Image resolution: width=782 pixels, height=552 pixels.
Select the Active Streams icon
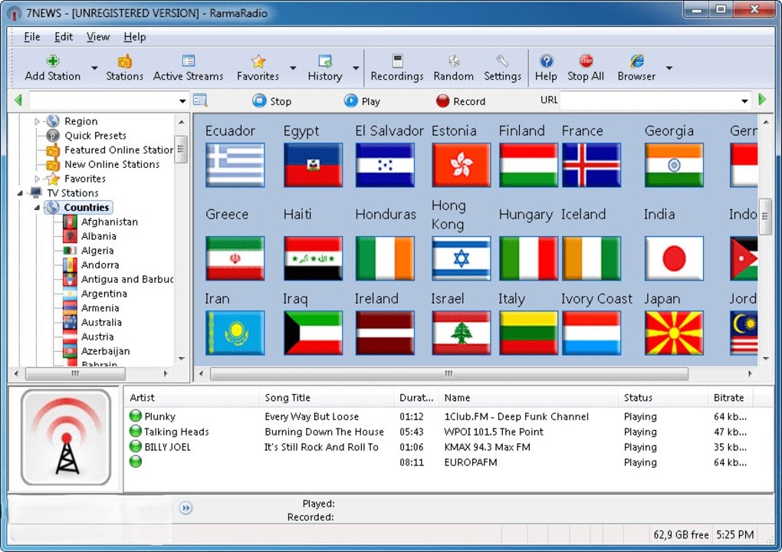(188, 61)
